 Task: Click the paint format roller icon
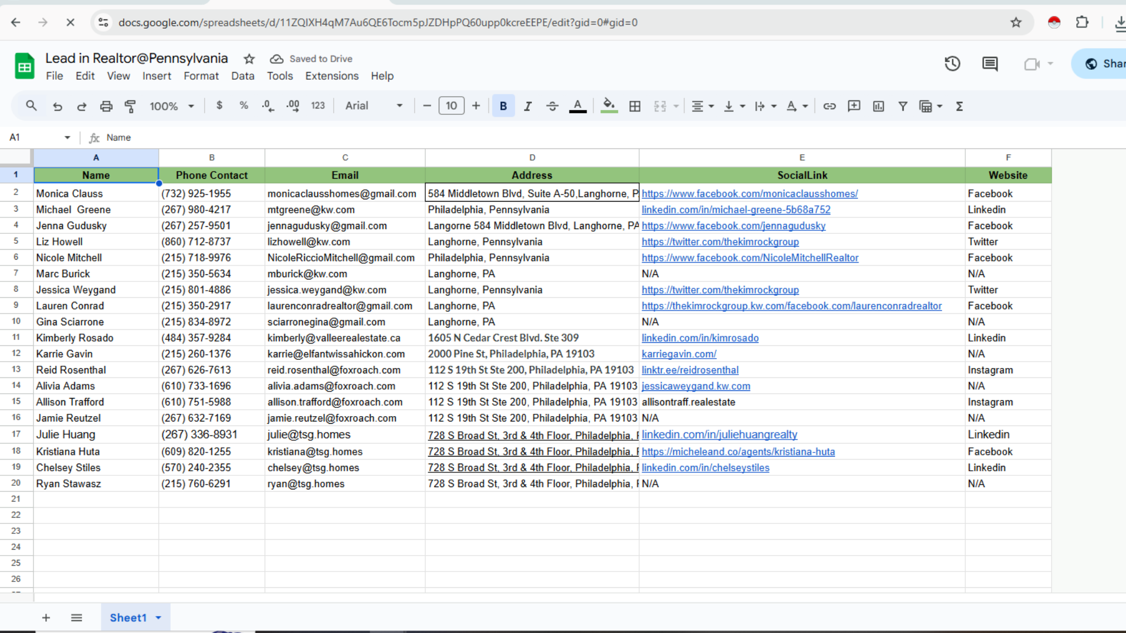(130, 106)
